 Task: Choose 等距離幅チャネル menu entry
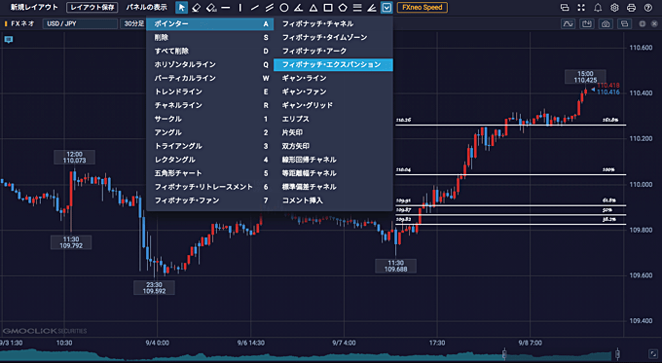(x=333, y=173)
